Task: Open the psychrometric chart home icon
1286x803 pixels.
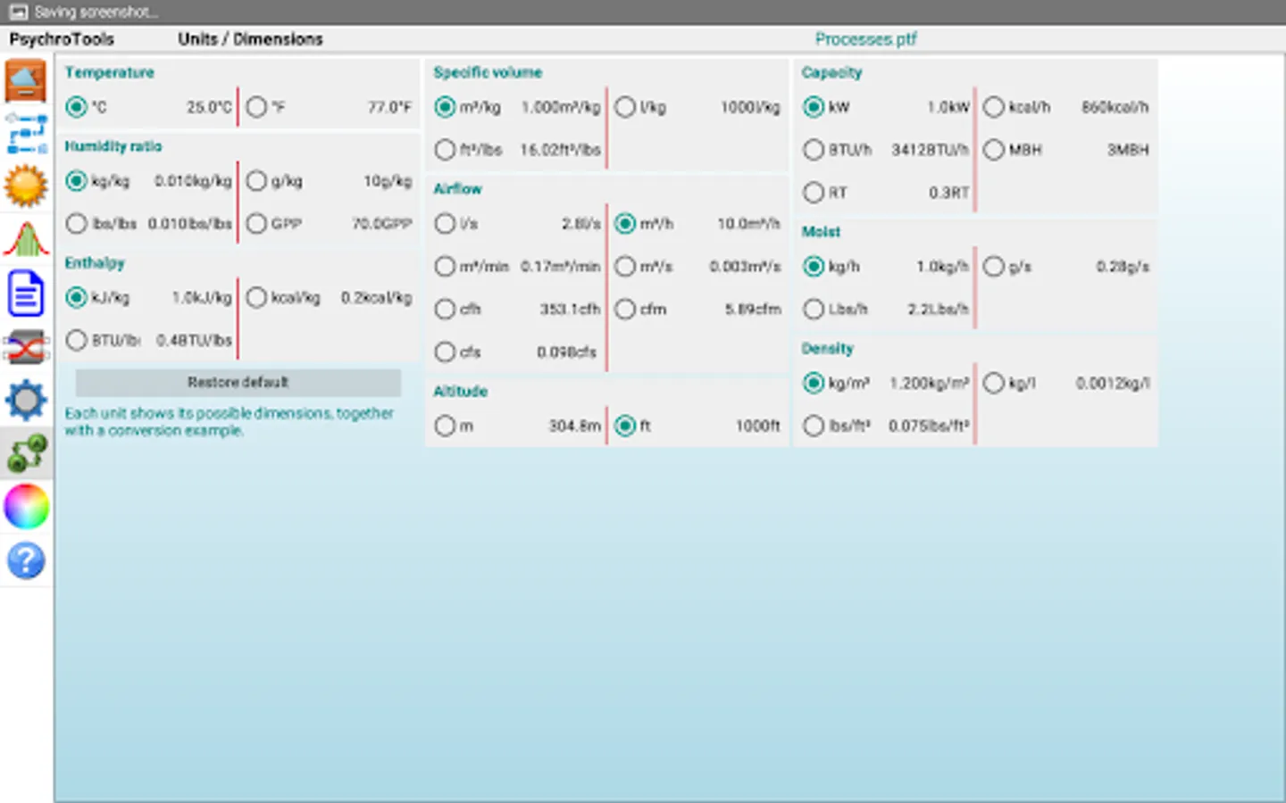Action: tap(26, 81)
